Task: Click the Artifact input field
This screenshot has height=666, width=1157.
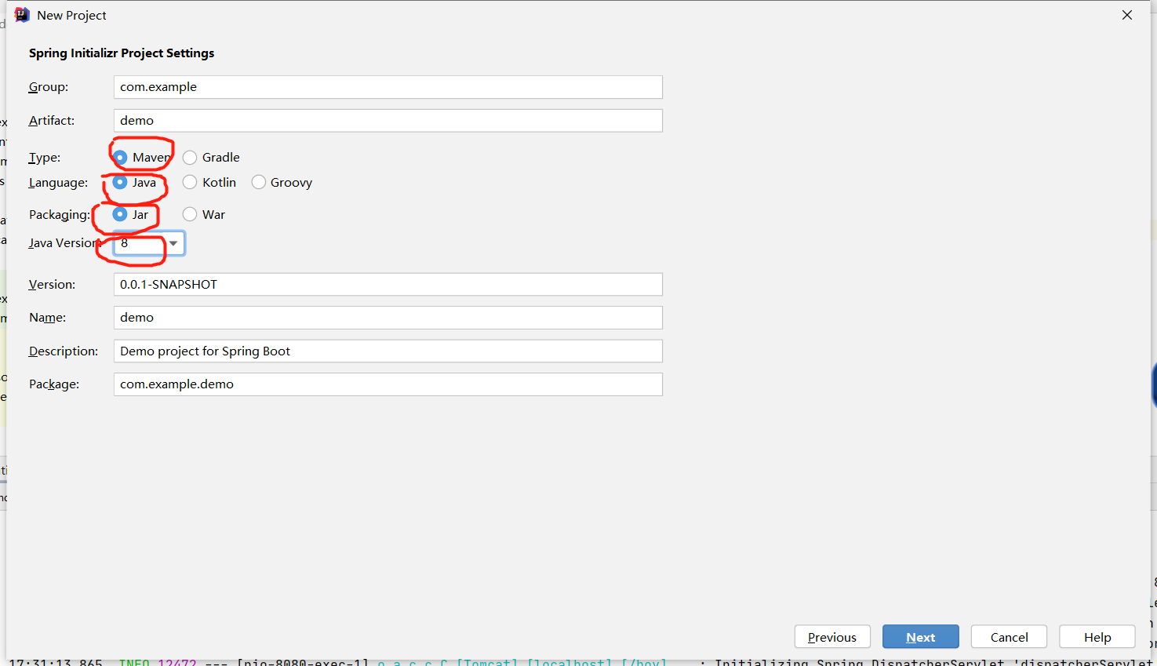Action: pyautogui.click(x=388, y=121)
